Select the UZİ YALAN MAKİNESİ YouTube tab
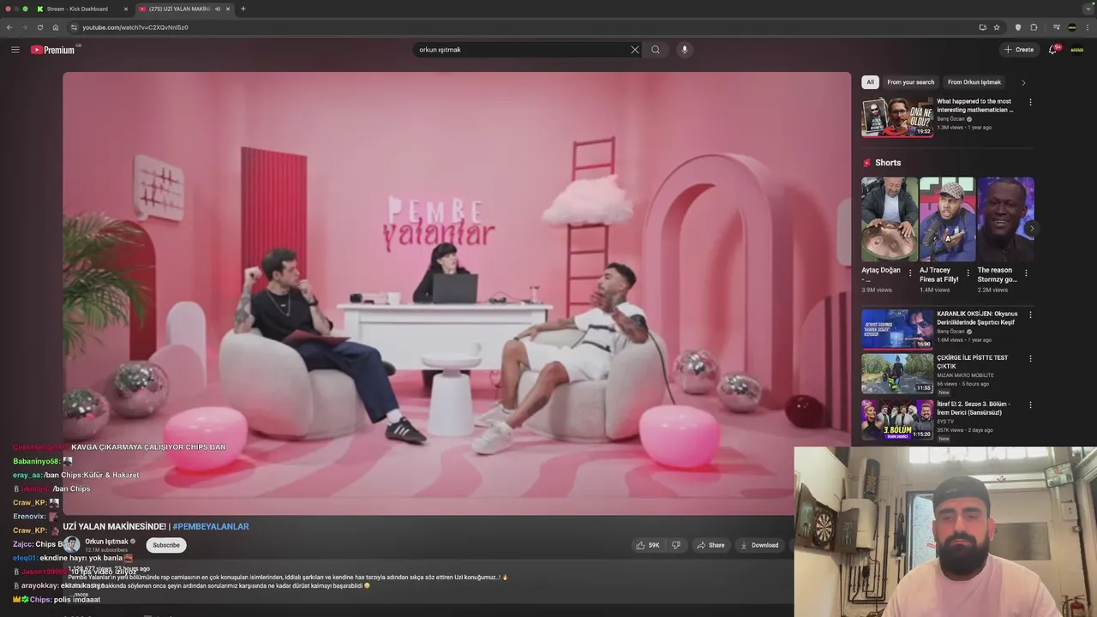1097x617 pixels. (179, 9)
